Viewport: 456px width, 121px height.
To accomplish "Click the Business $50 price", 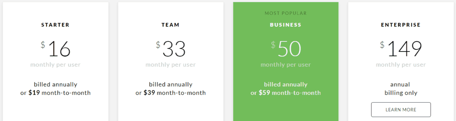I will tap(286, 49).
